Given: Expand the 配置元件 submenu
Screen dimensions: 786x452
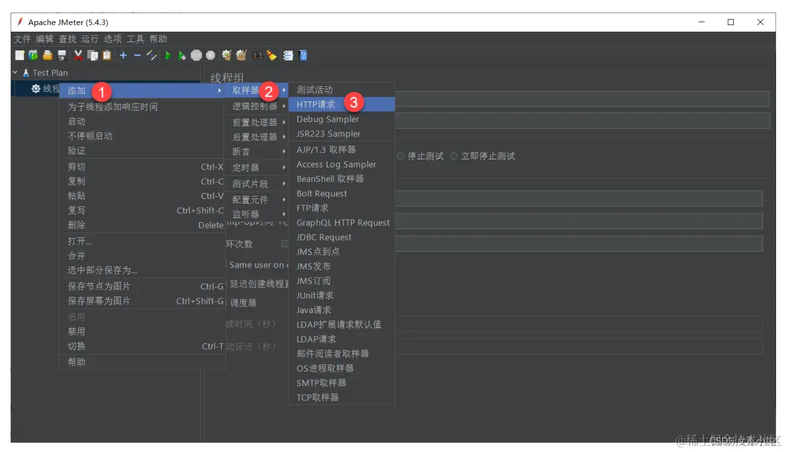Looking at the screenshot, I should 257,200.
